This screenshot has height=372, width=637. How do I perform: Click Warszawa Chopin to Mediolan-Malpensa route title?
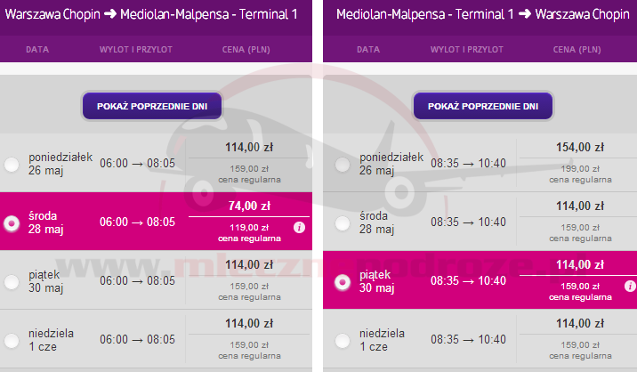coord(151,14)
